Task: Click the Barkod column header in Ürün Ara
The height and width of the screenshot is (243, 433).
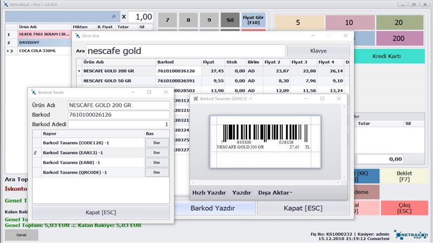Action: tap(179, 62)
